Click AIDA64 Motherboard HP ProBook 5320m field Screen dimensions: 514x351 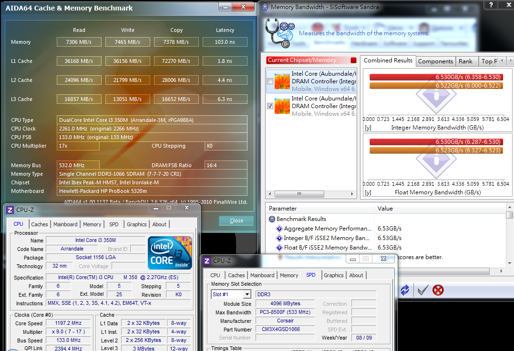point(152,191)
